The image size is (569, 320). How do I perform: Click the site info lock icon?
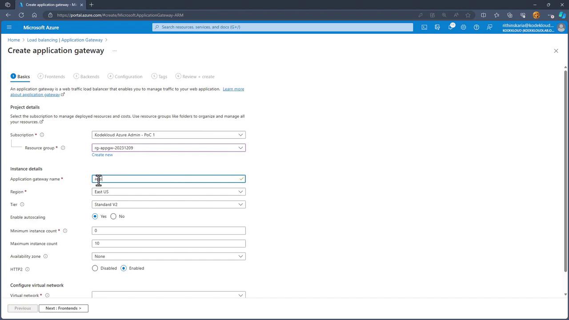coord(50,15)
